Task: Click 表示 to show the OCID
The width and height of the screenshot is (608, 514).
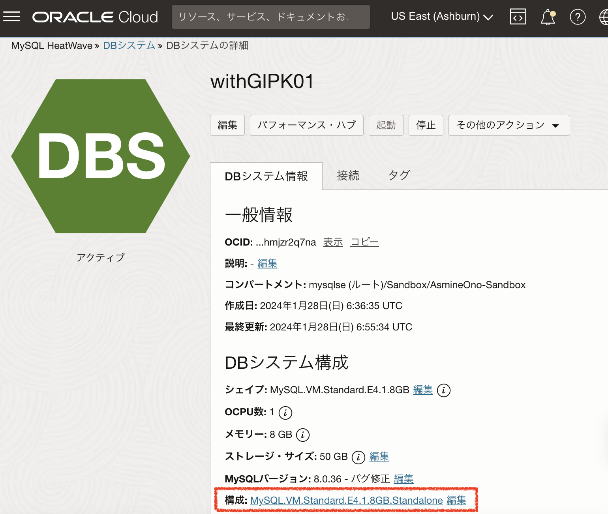Action: pos(333,242)
